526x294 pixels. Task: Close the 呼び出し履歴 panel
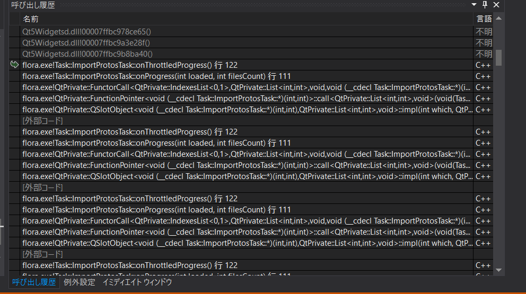496,5
